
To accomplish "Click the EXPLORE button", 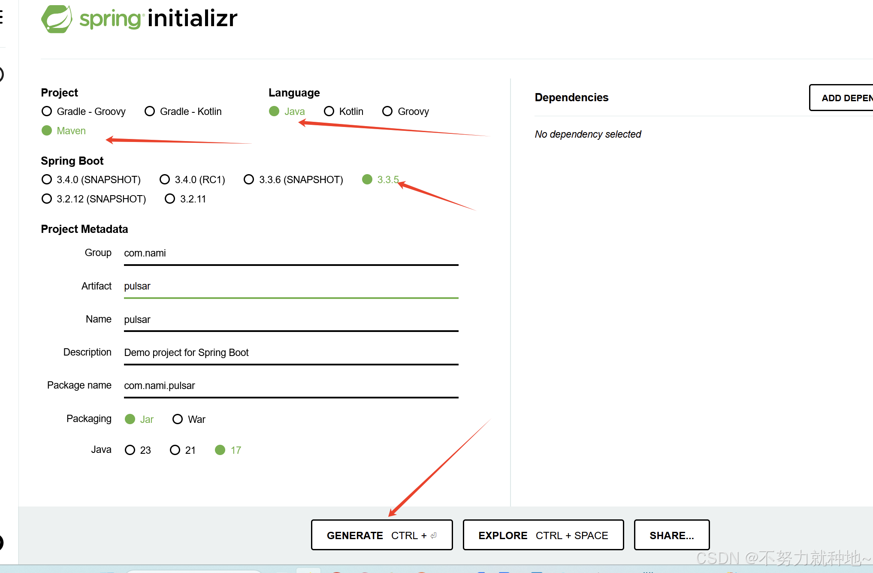I will (x=543, y=535).
